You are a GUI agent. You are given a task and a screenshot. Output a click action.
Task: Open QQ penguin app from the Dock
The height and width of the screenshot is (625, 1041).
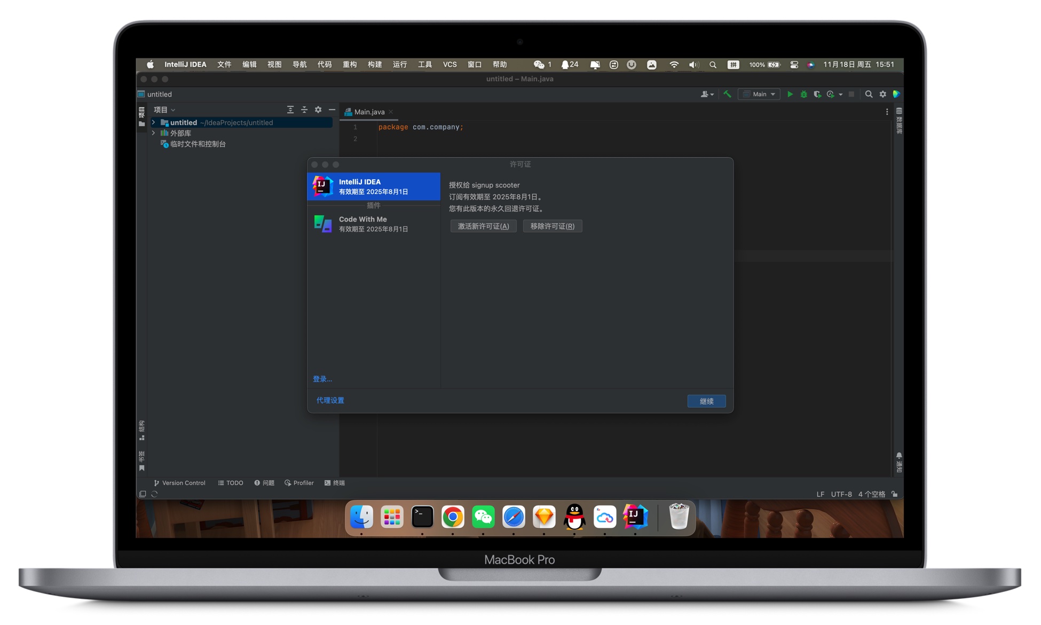(574, 517)
